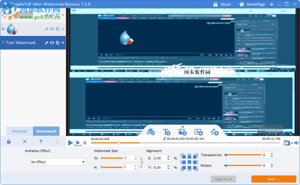Open the Animation Effect dropdown
The width and height of the screenshot is (300, 185).
click(58, 162)
